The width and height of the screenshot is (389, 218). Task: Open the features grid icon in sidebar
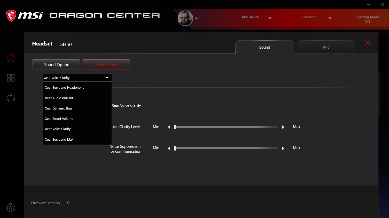pos(11,78)
